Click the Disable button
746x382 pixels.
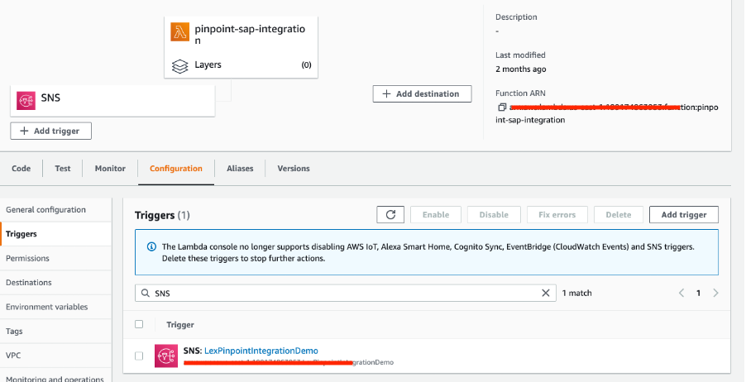494,214
